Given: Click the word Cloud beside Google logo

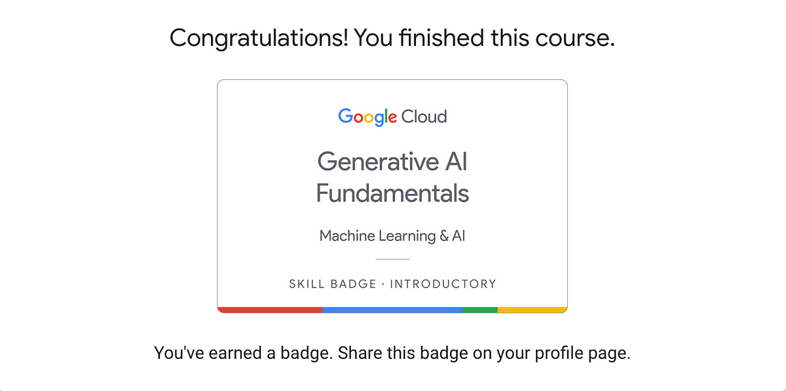Looking at the screenshot, I should pos(424,117).
